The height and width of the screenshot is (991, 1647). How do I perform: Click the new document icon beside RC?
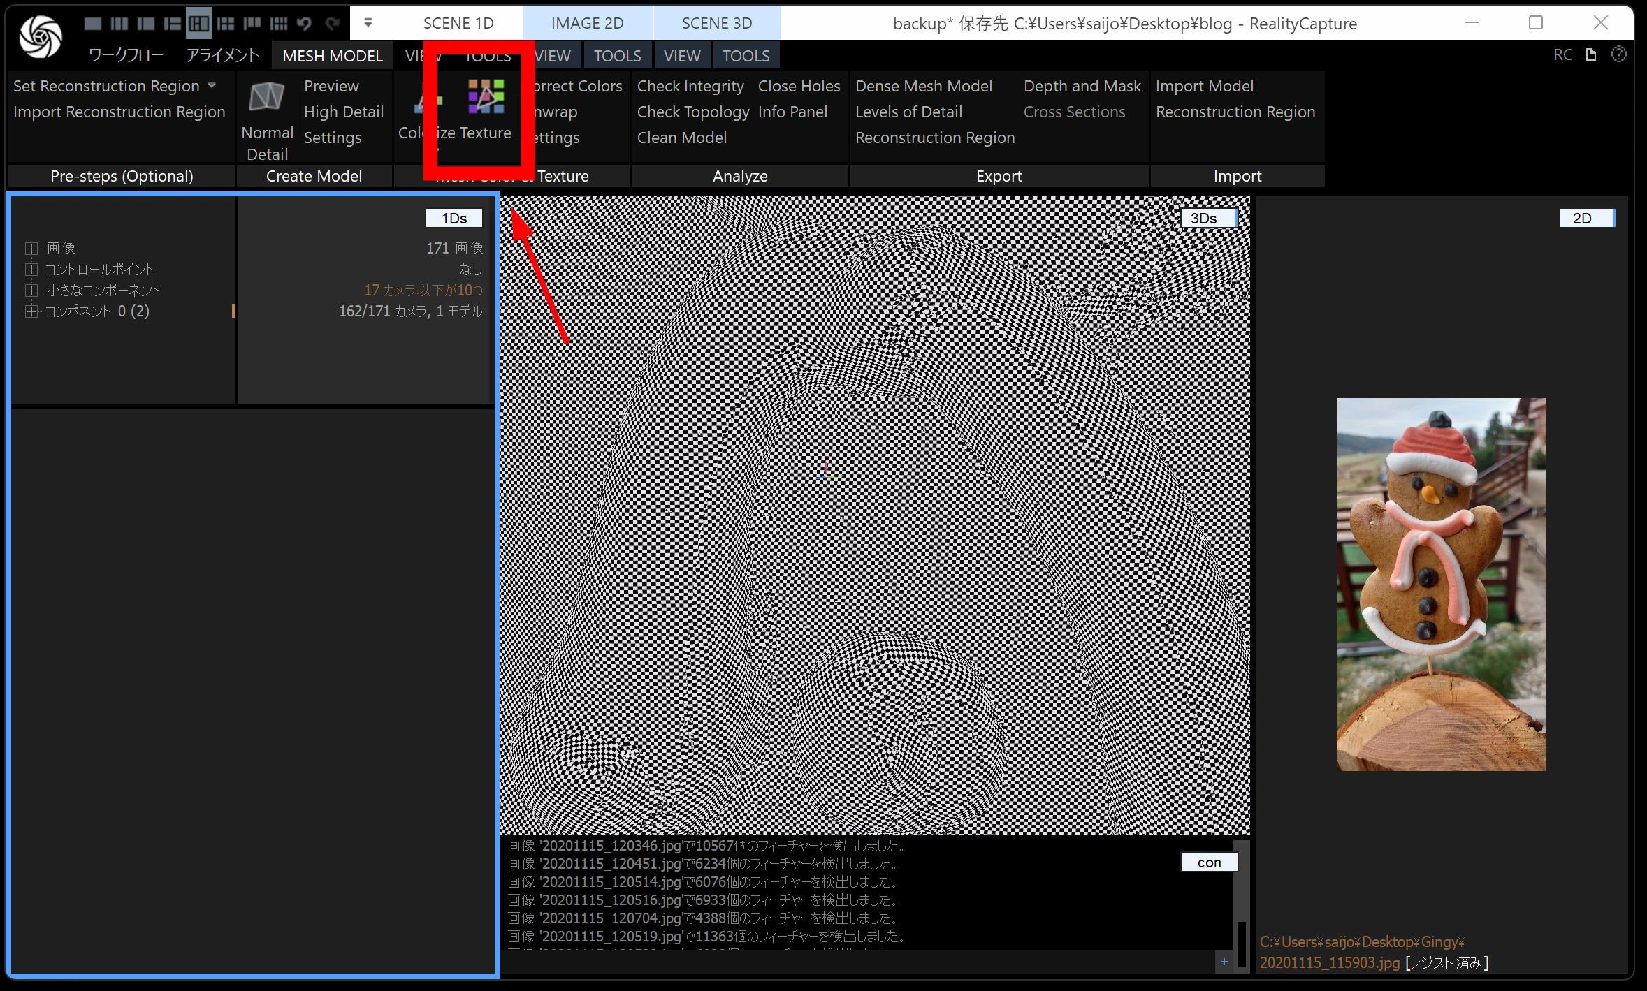click(x=1591, y=54)
